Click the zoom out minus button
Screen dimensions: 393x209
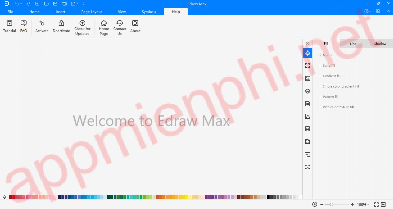(322, 204)
